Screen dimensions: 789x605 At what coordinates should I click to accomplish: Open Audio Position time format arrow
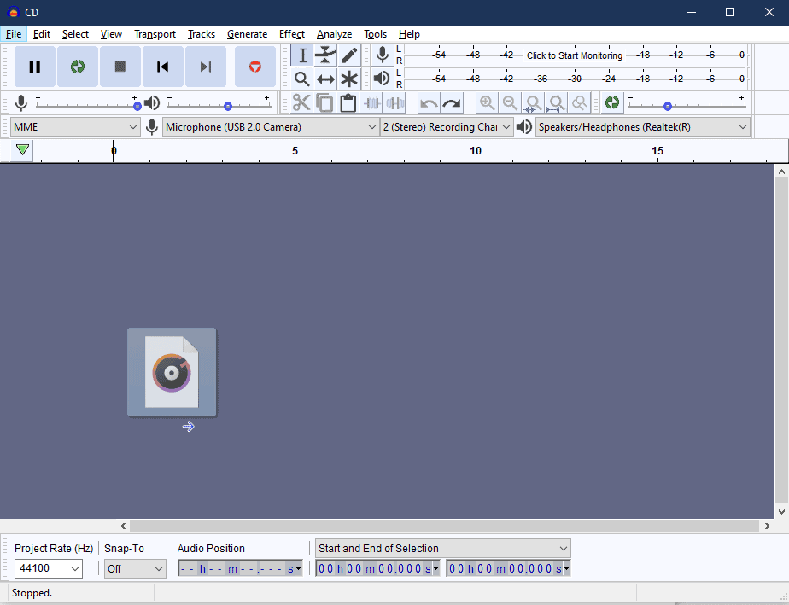(298, 569)
